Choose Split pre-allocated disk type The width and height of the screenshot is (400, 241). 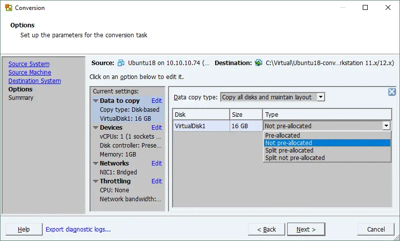[x=289, y=150]
